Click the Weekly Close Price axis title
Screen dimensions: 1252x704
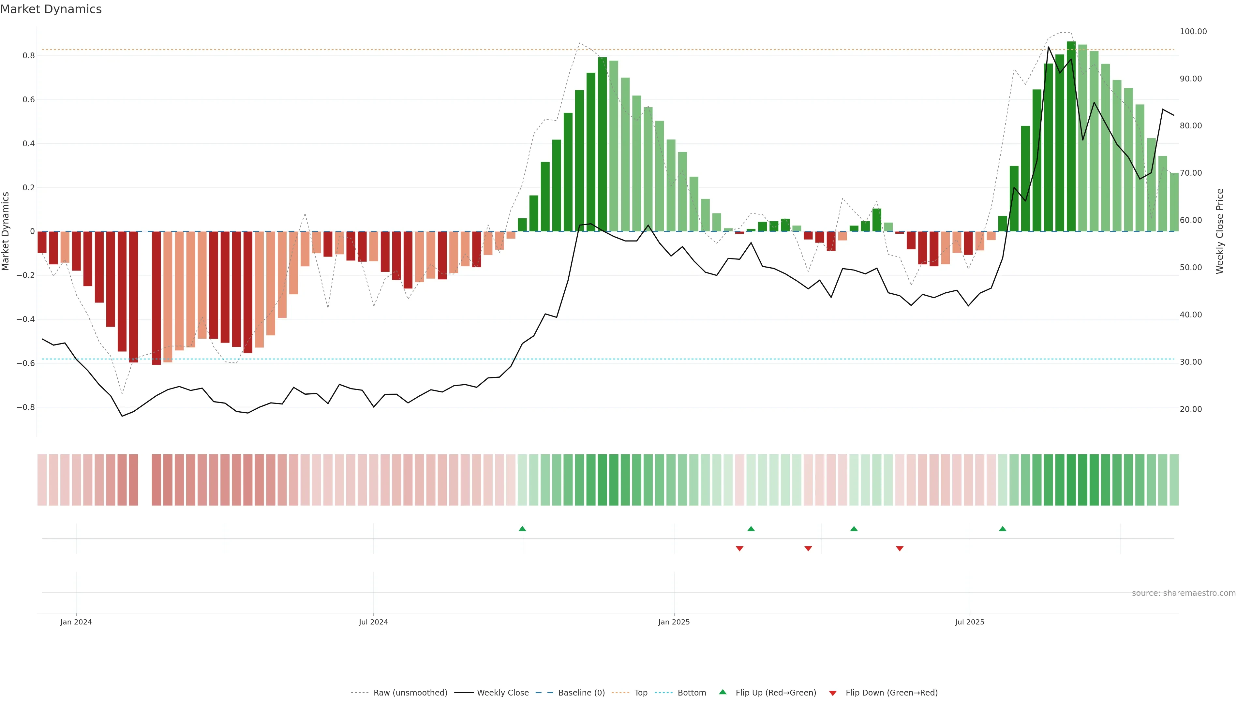(1219, 231)
